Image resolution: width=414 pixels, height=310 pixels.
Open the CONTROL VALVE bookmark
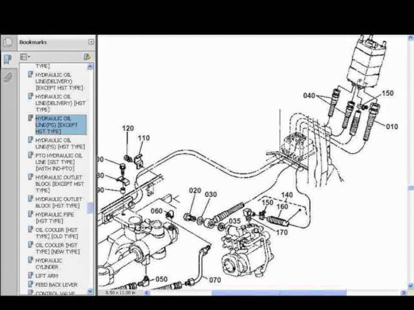[54, 294]
